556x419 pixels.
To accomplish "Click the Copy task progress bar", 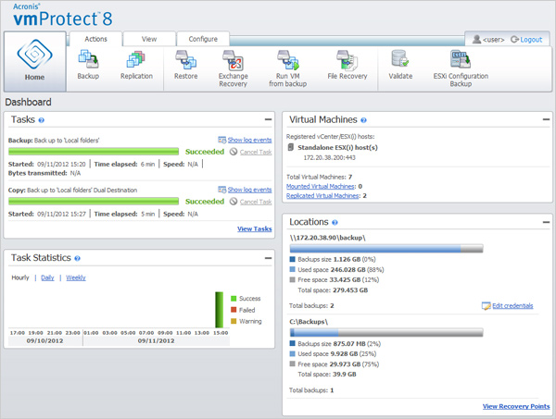I will [x=94, y=202].
